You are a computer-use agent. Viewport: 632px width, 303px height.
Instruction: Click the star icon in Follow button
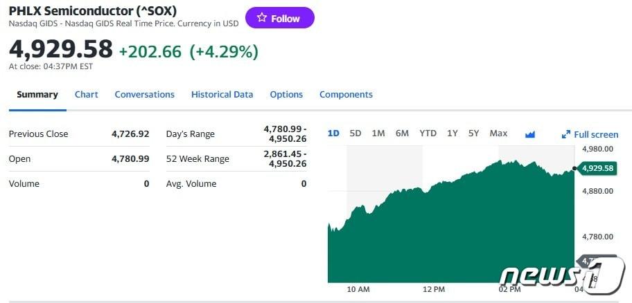[x=261, y=18]
